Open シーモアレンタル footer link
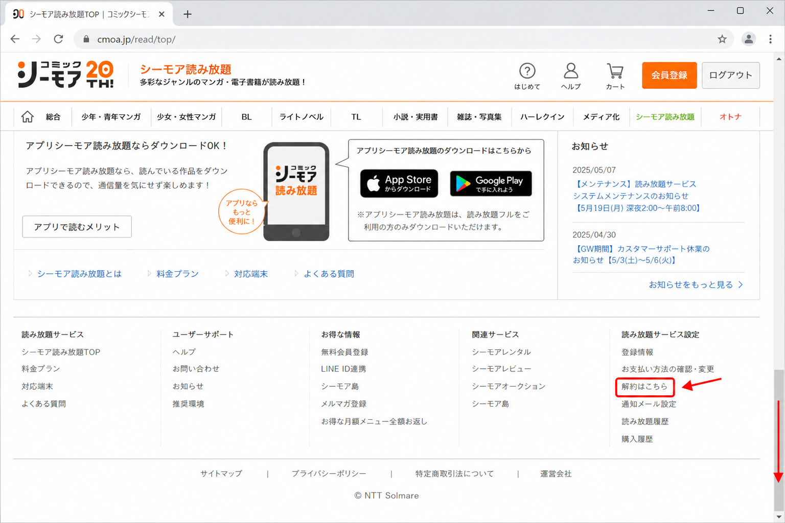Viewport: 785px width, 523px height. pos(501,352)
